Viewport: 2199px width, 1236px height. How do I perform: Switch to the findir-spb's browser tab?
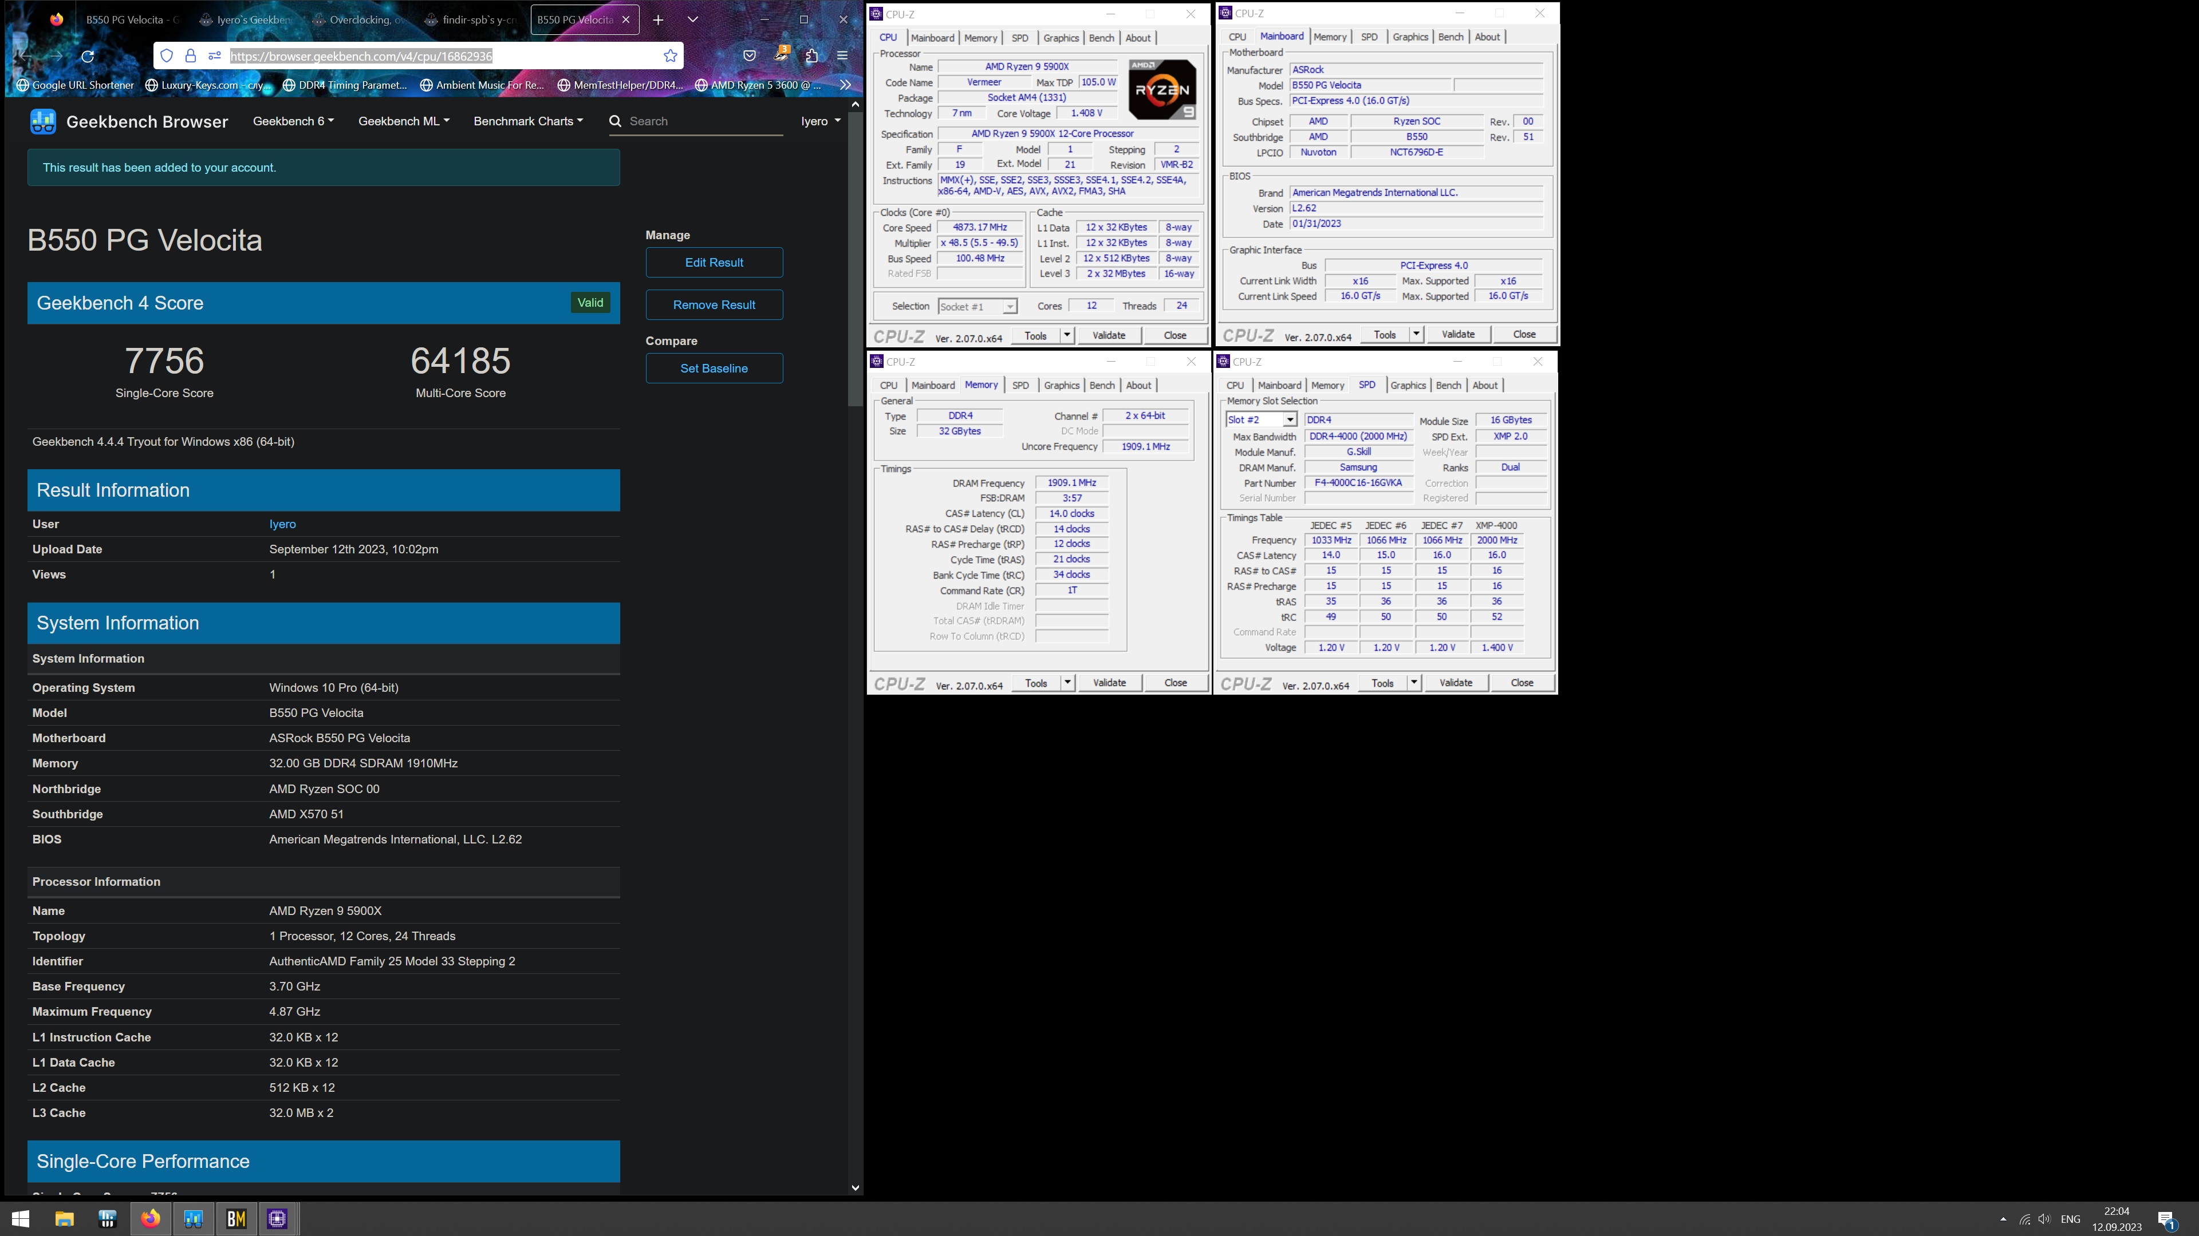pyautogui.click(x=471, y=19)
